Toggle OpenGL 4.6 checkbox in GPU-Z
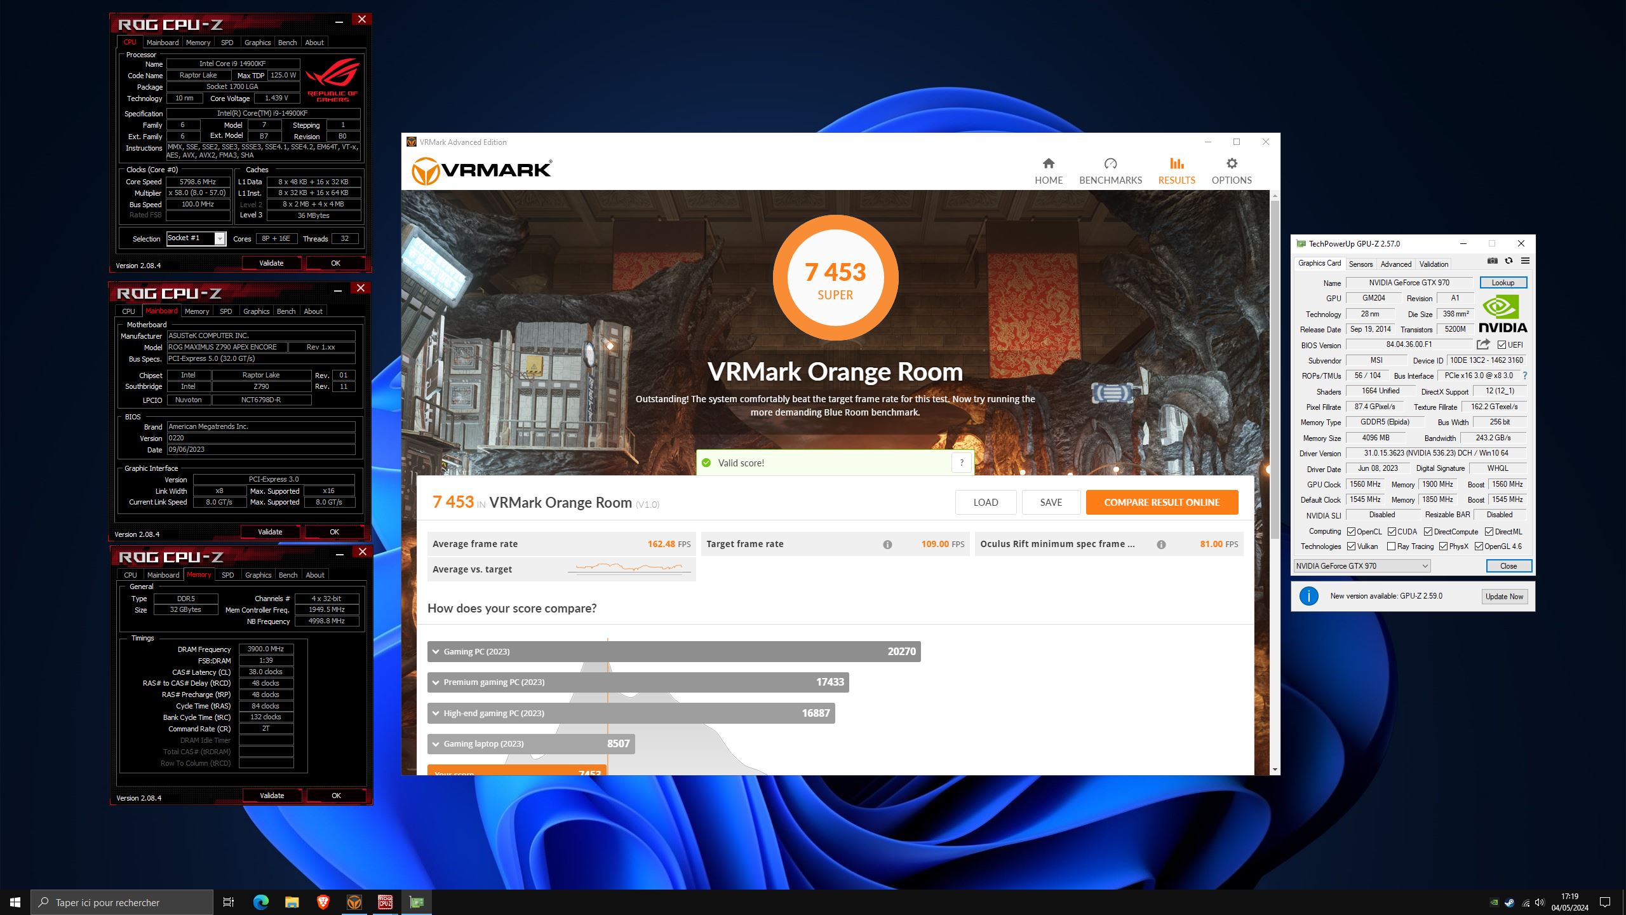1626x915 pixels. (x=1479, y=546)
